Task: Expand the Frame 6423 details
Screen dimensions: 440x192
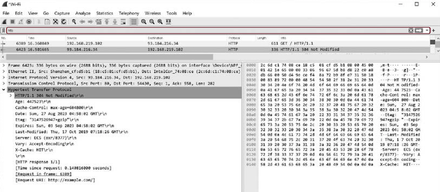Action: pos(4,65)
